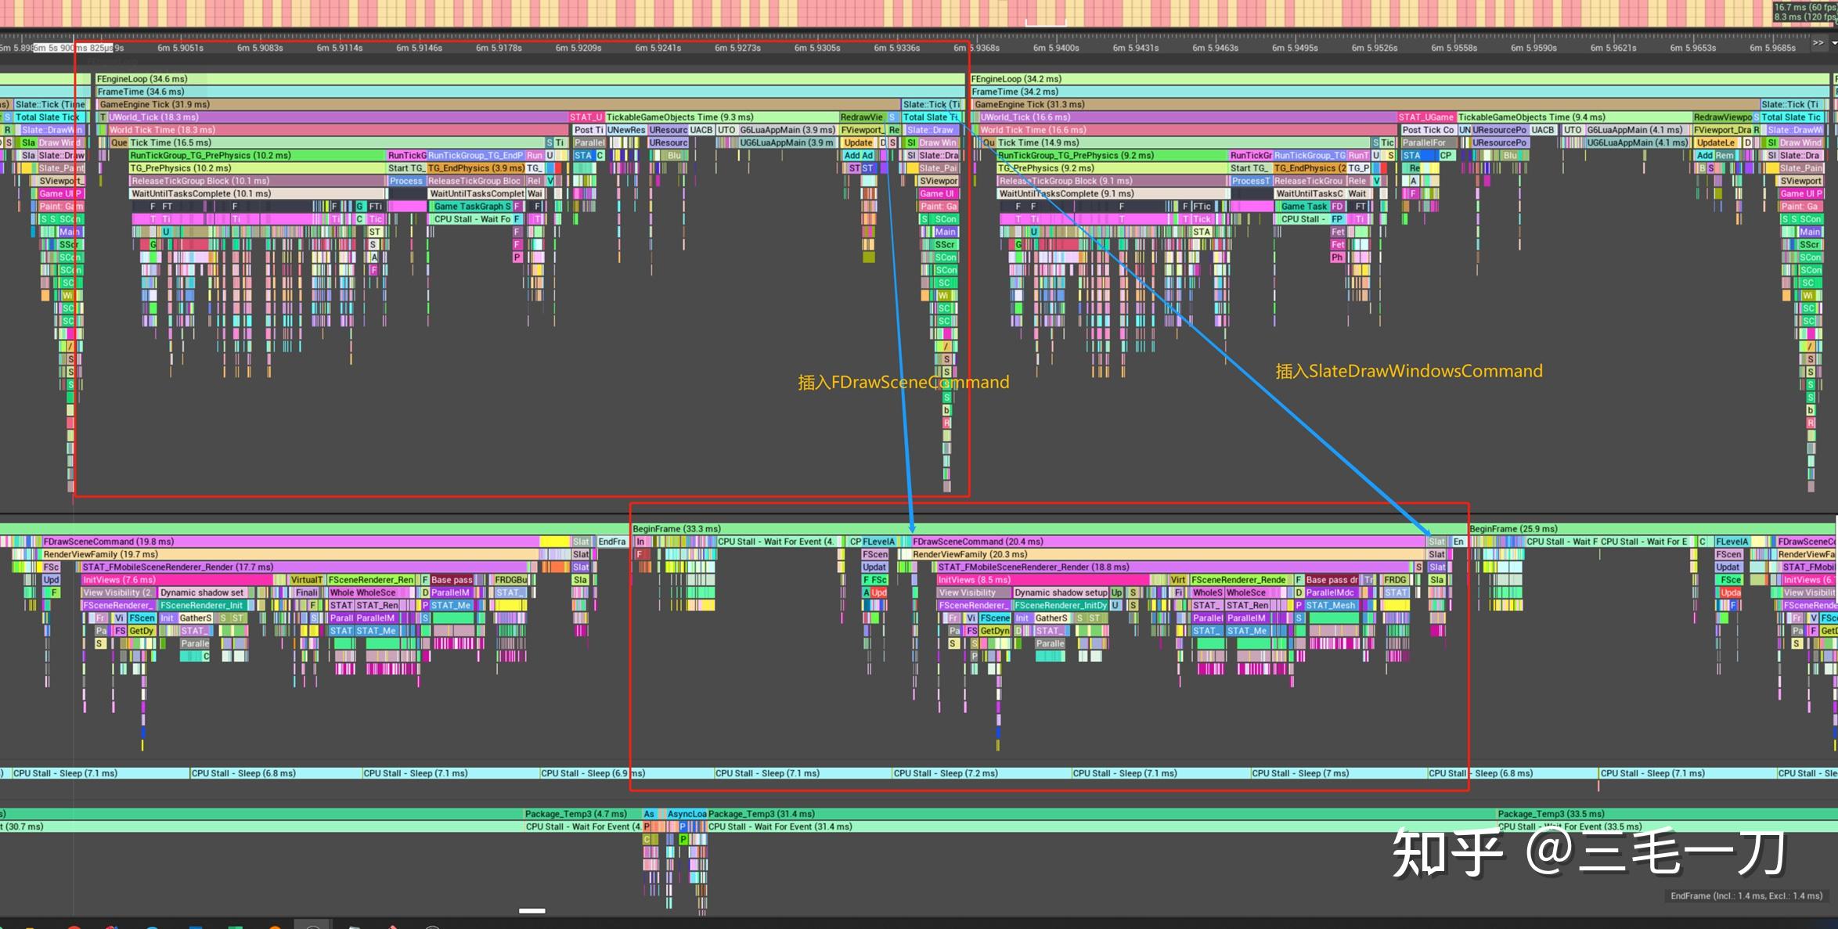Select the BeginFrame (33.3 ms) event

pos(677,529)
